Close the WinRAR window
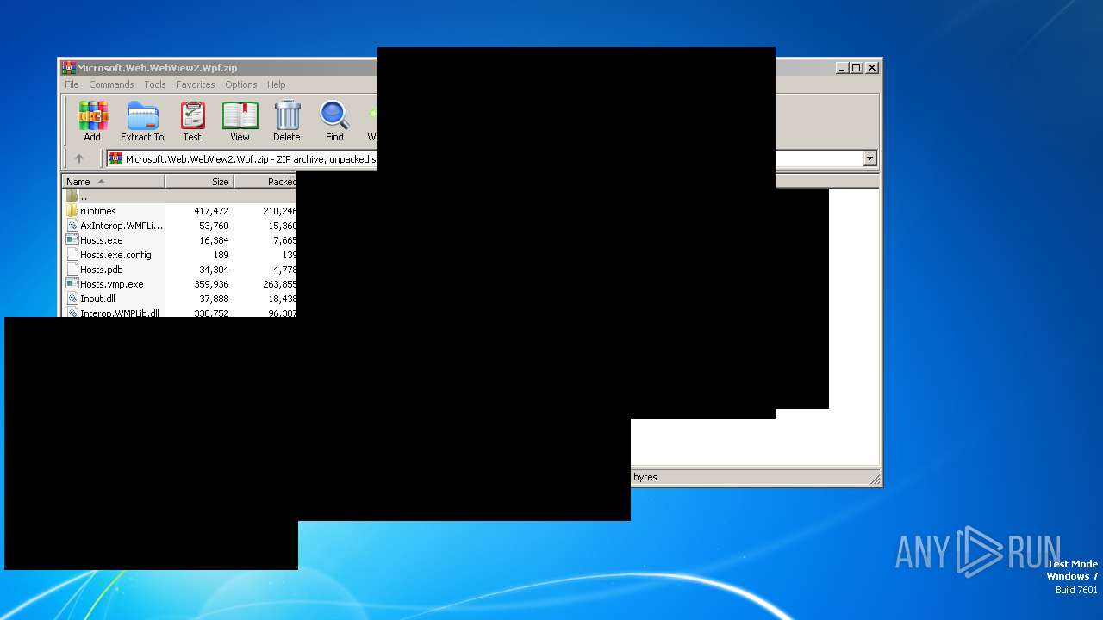Image resolution: width=1103 pixels, height=620 pixels. [x=872, y=67]
